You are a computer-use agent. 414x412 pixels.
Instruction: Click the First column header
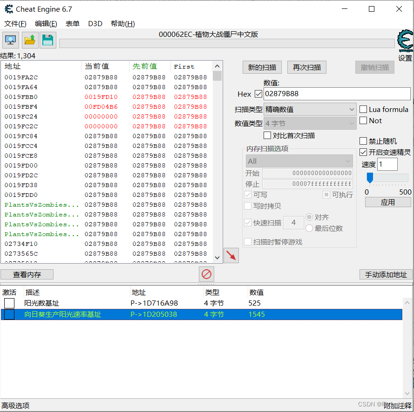(x=191, y=66)
